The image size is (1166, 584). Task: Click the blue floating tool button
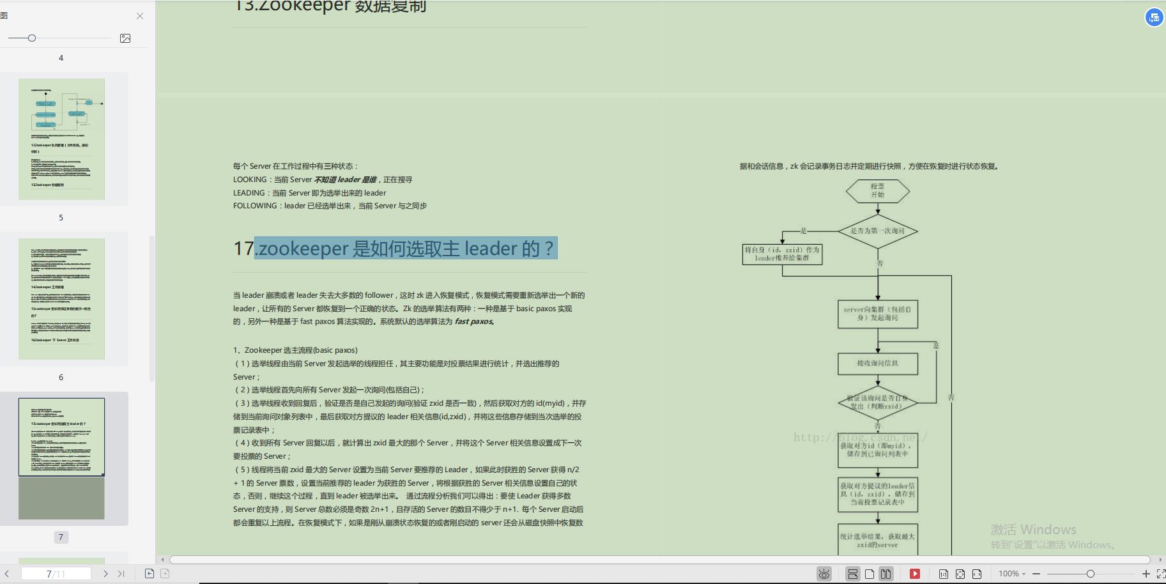coord(1154,17)
